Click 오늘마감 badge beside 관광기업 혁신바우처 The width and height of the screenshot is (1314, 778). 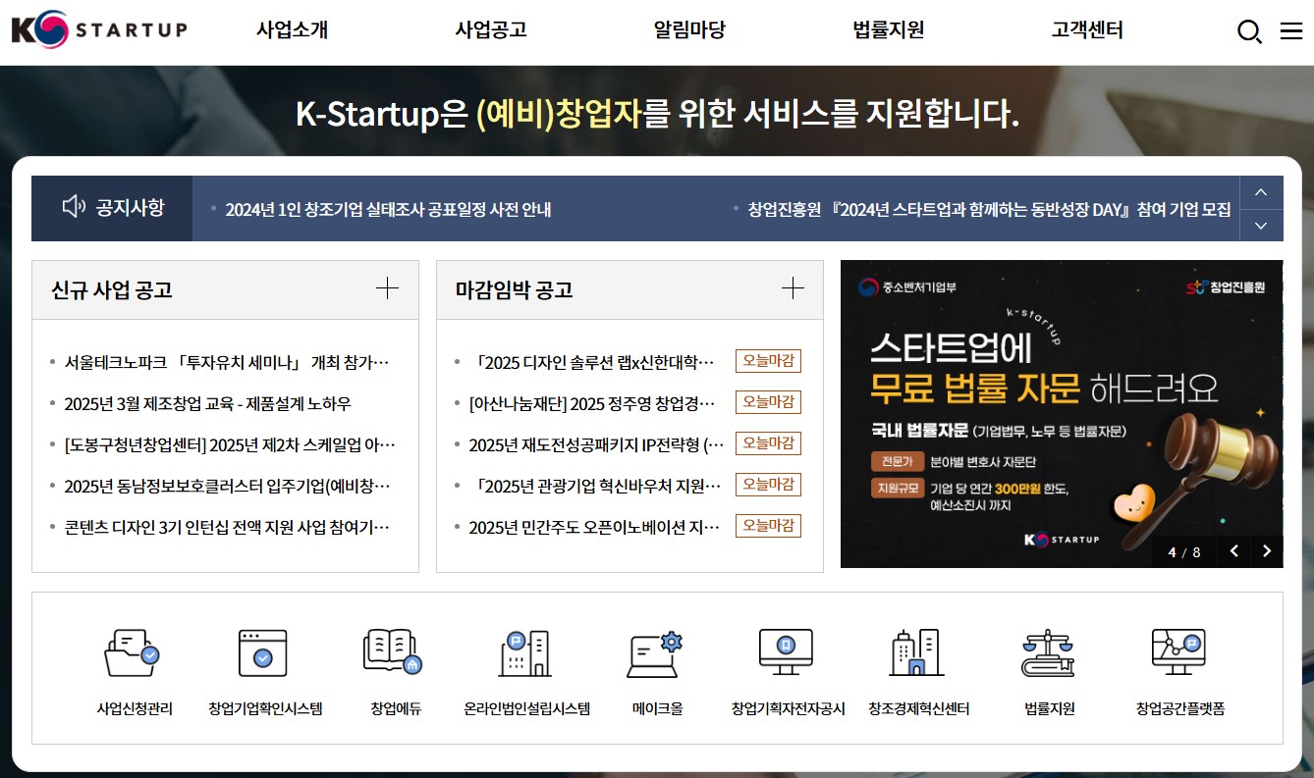click(x=768, y=485)
